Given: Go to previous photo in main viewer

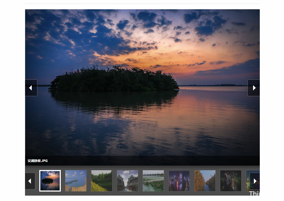Looking at the screenshot, I should (31, 88).
